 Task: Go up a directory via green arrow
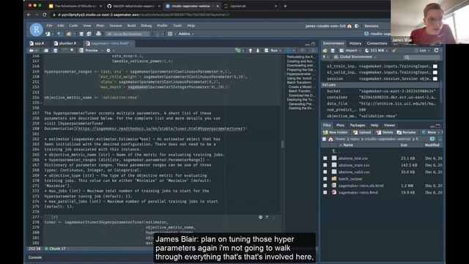tap(334, 152)
